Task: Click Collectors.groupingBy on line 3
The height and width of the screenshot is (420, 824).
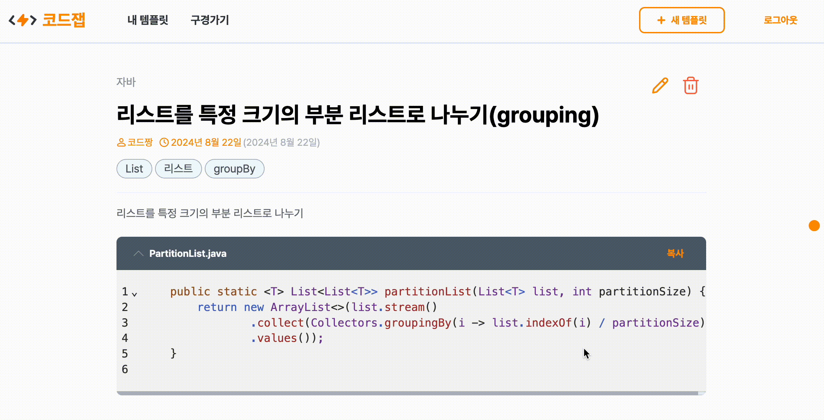Action: pyautogui.click(x=381, y=323)
